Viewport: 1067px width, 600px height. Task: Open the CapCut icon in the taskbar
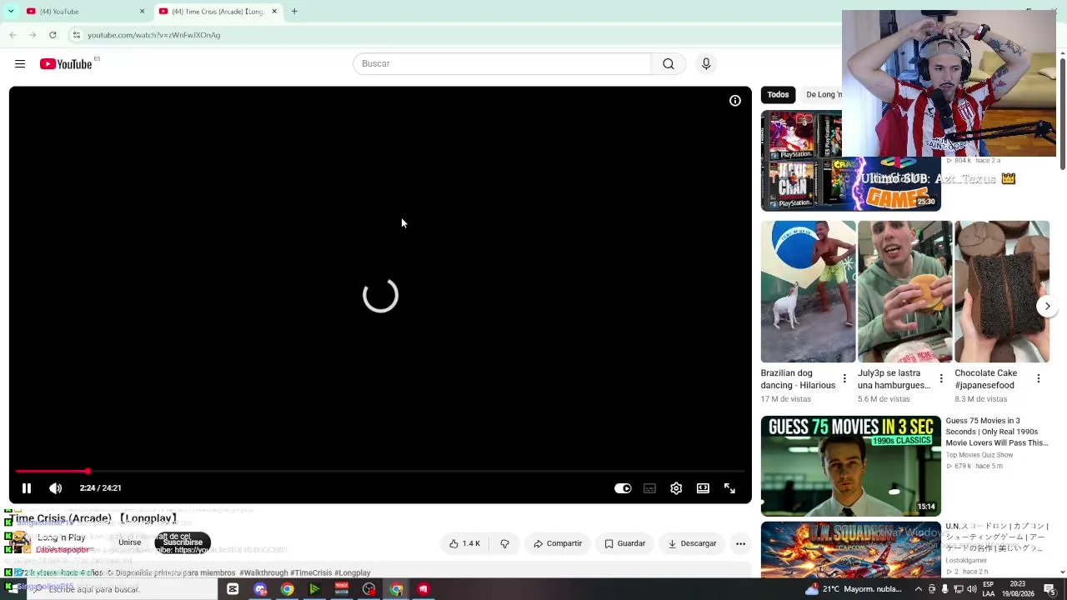click(233, 589)
